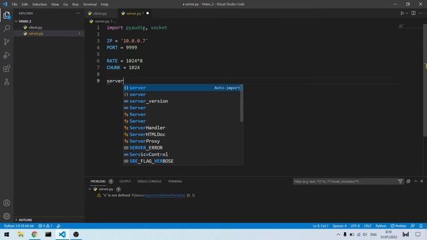Choose the ServerHandler suggestion
427x240 pixels.
click(182, 128)
